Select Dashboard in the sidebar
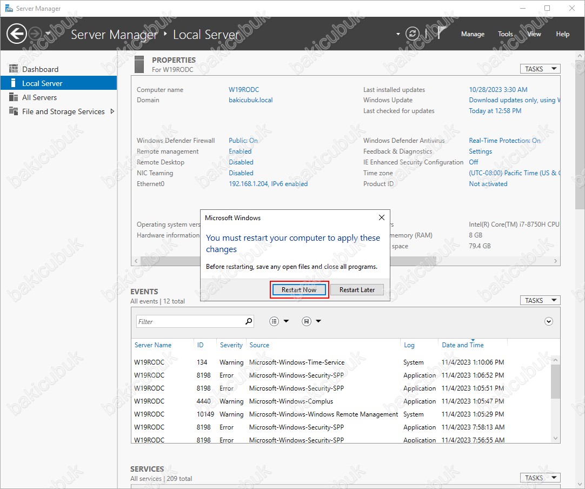This screenshot has height=489, width=585. pyautogui.click(x=58, y=69)
